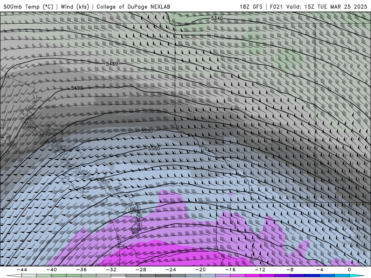Click the -44 colorbar label
The width and height of the screenshot is (371, 278).
[x=22, y=270]
